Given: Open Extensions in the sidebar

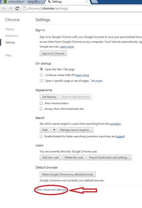Looking at the screenshot, I should [12, 36].
